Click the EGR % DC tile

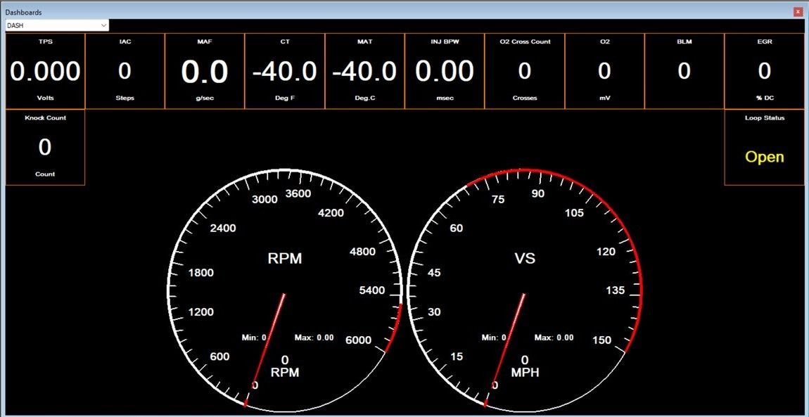point(764,71)
